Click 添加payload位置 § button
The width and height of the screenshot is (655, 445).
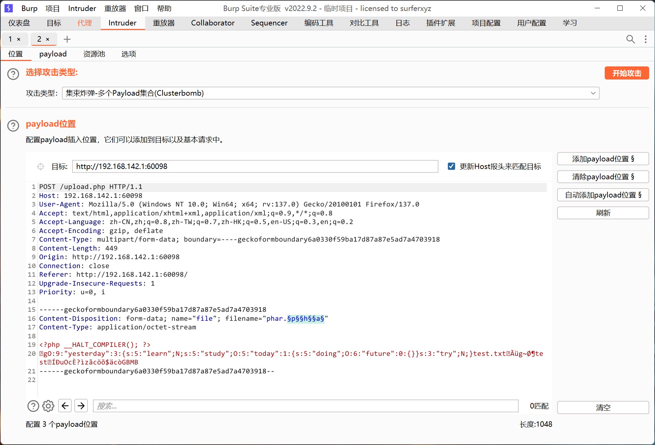(x=603, y=159)
